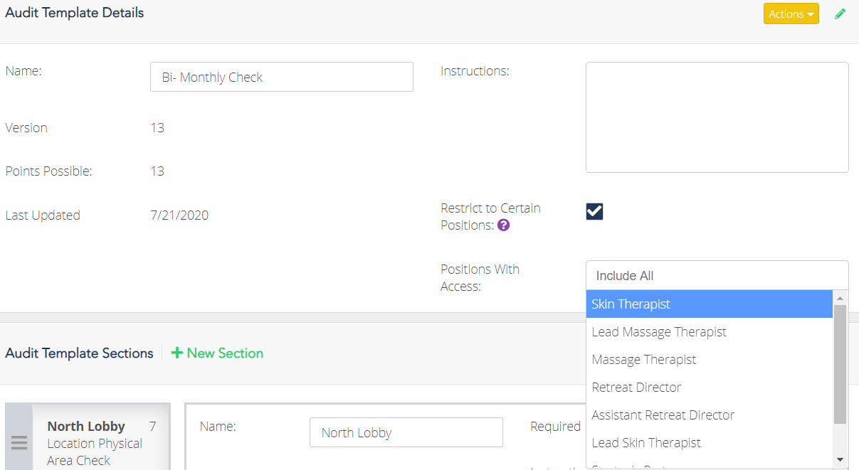The width and height of the screenshot is (859, 470).
Task: Click the dropdown list scroll down arrow
Action: (x=840, y=460)
